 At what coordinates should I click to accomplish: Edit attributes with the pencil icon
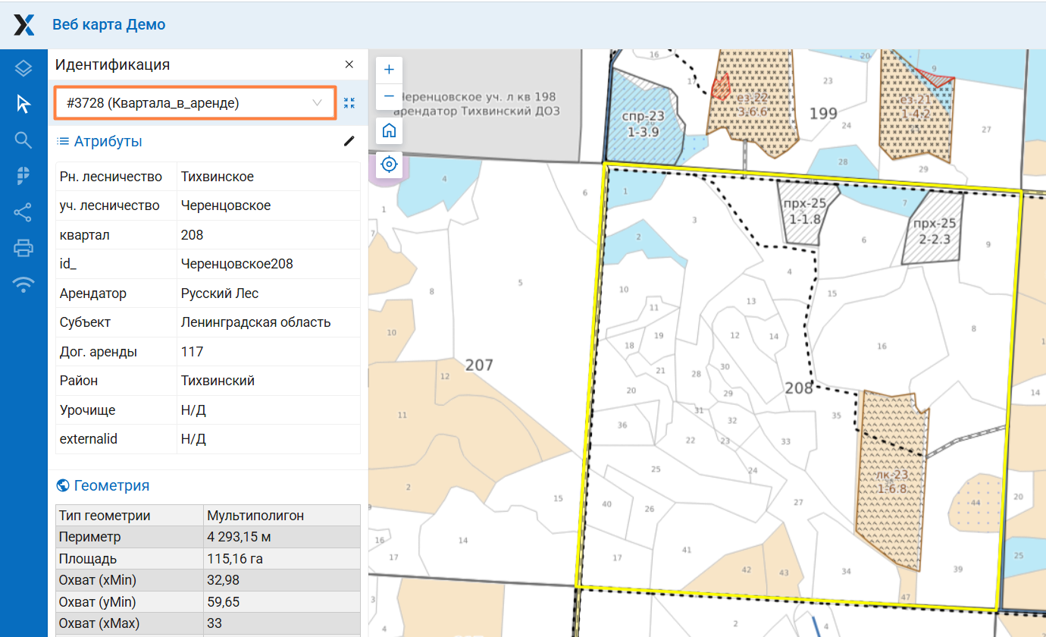click(x=349, y=141)
